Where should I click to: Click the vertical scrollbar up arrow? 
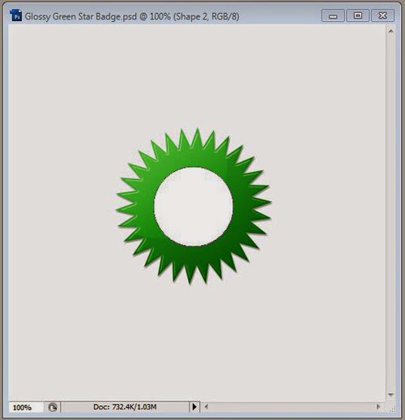click(x=390, y=31)
